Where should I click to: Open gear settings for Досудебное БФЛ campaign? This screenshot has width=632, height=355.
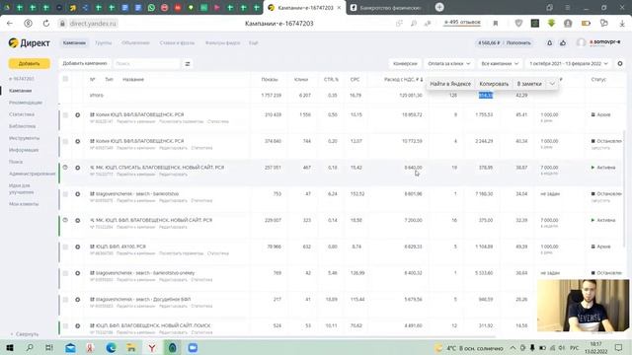tap(78, 300)
